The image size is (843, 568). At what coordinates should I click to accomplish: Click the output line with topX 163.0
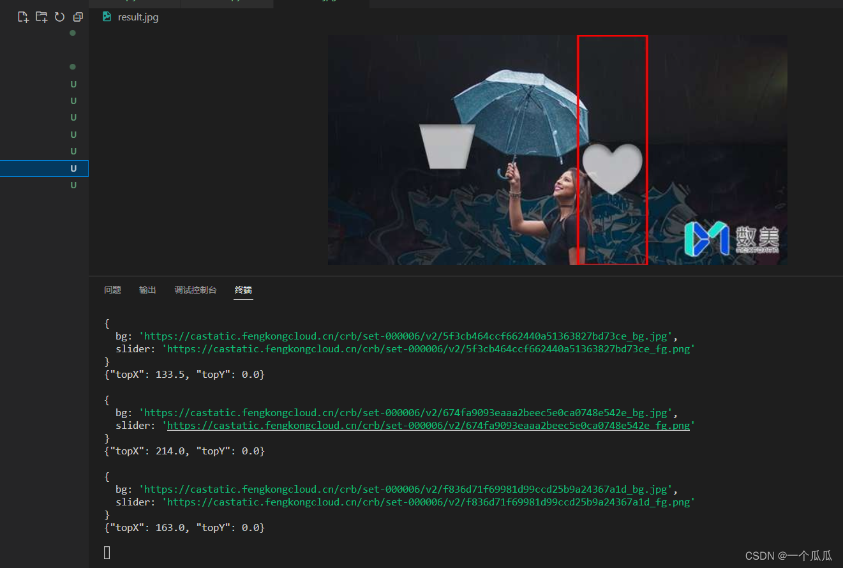[x=184, y=528]
